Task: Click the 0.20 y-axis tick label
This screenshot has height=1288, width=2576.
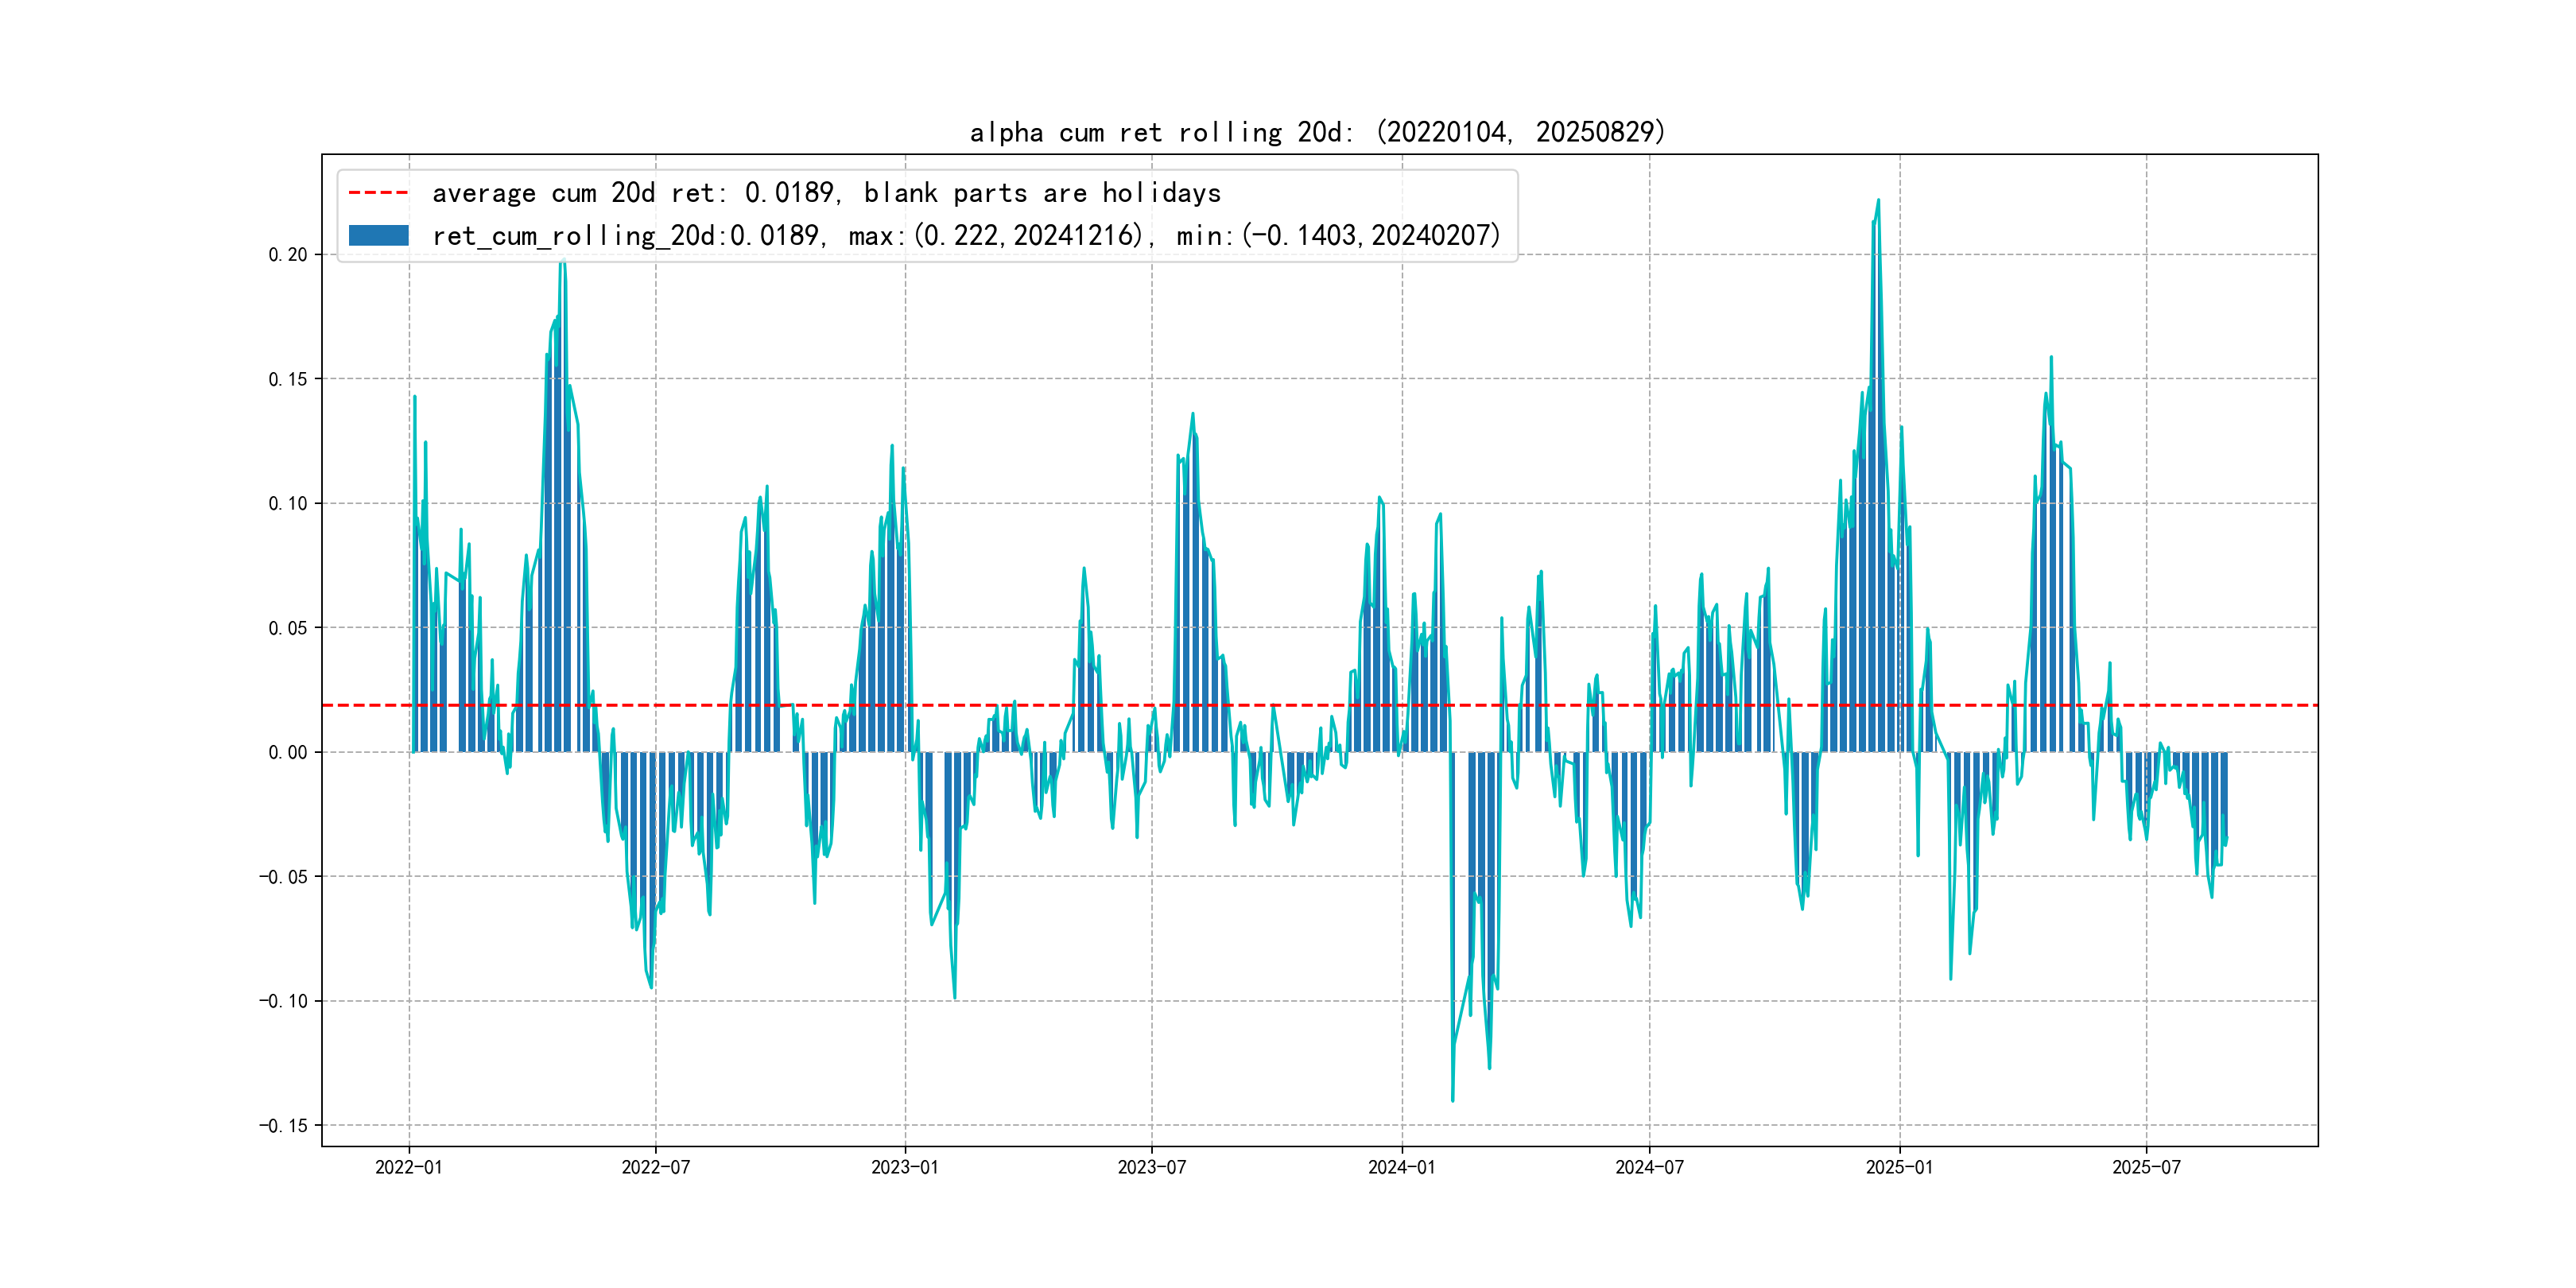Action: pyautogui.click(x=288, y=255)
